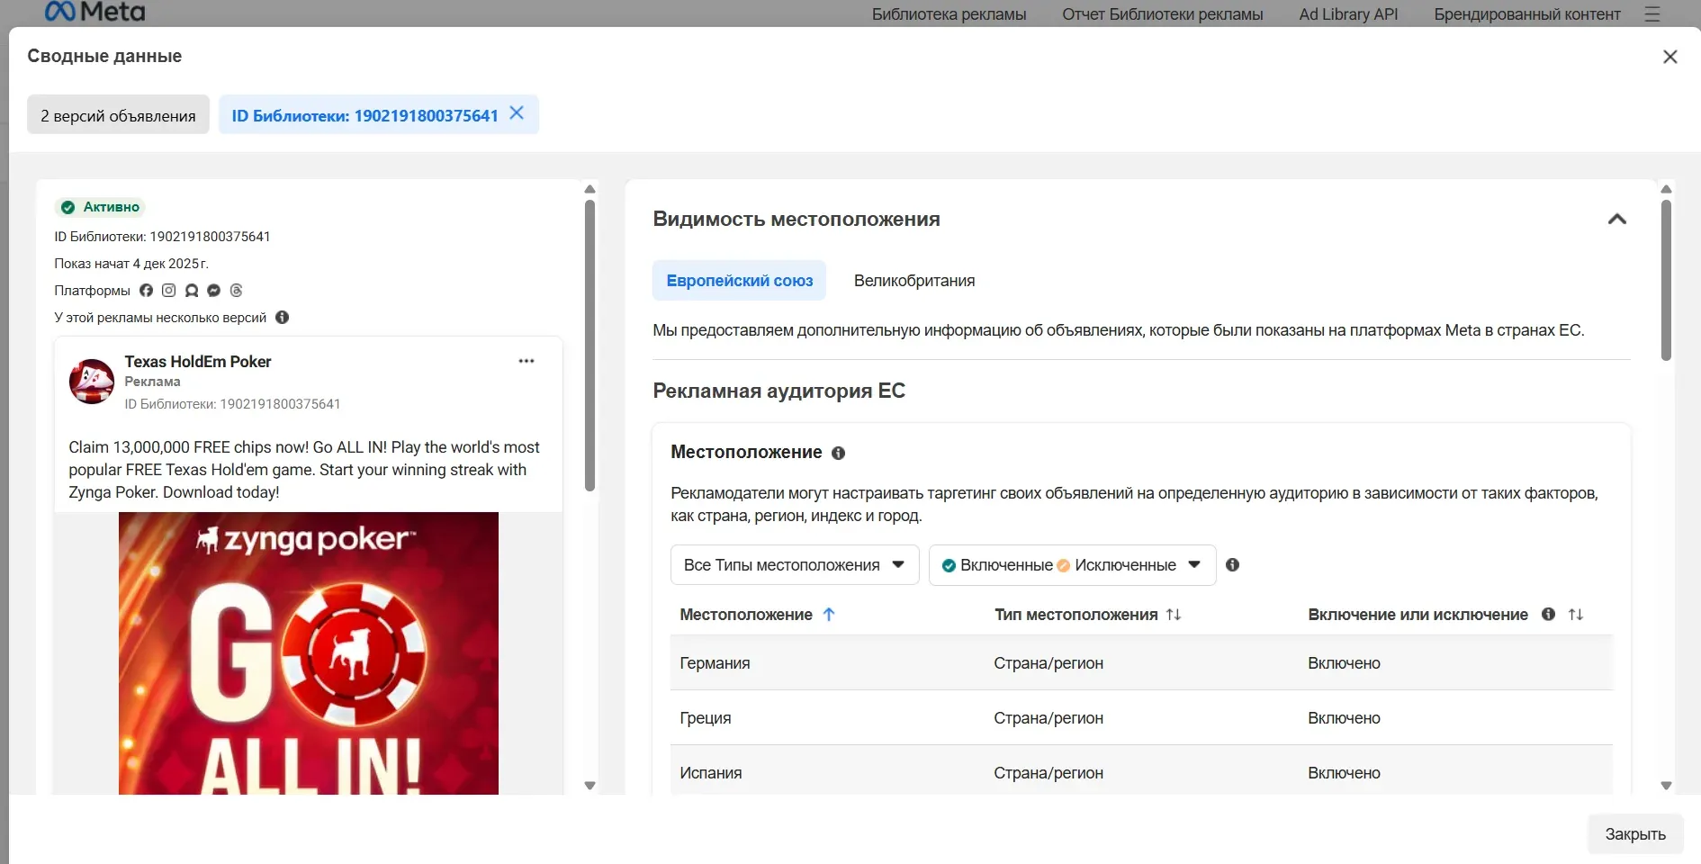
Task: Collapse the Видимость местоположения section
Action: point(1617,220)
